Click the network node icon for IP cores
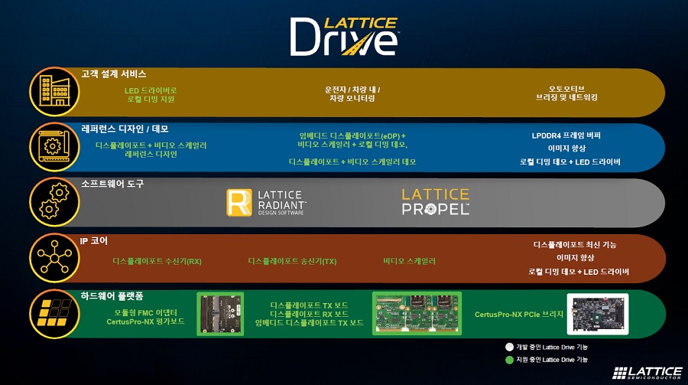688x385 pixels. [54, 257]
